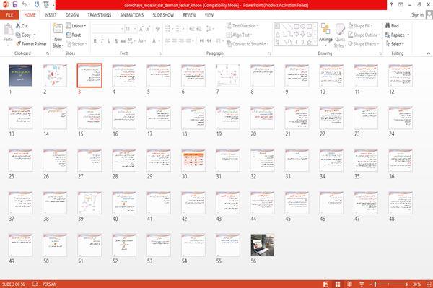The image size is (433, 288).
Task: Click the Redo icon in title bar
Action: coord(37,4)
